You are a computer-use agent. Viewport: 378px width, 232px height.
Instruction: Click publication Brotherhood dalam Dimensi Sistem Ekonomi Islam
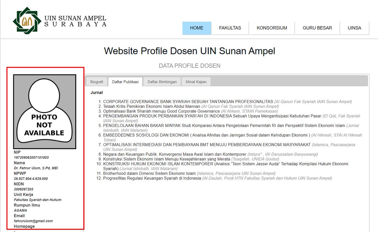pos(149,174)
